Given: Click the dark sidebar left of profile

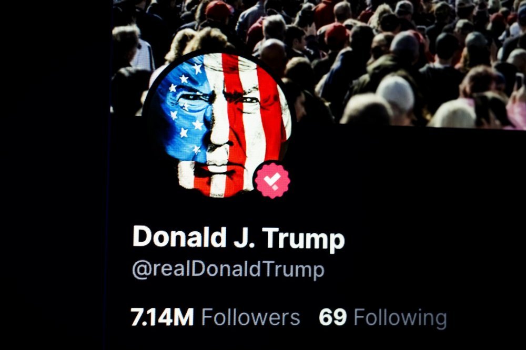Looking at the screenshot, I should [54, 175].
